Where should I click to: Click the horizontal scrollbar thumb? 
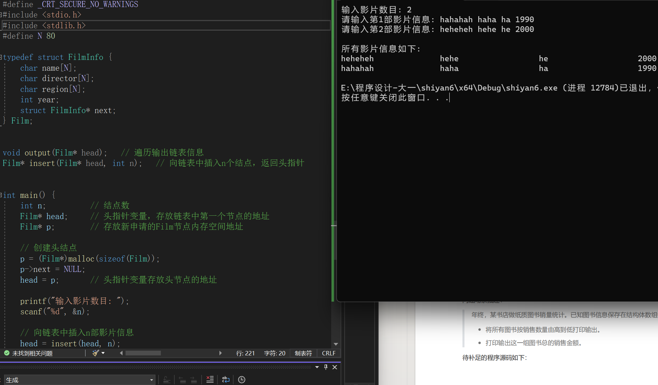click(143, 353)
